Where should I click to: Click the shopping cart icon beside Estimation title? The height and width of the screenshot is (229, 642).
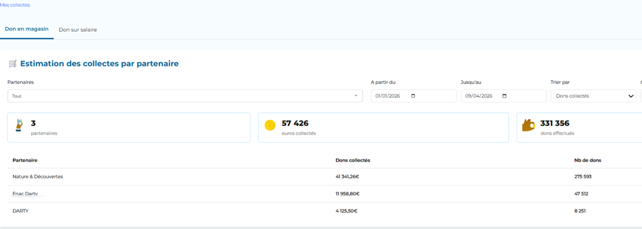click(13, 64)
